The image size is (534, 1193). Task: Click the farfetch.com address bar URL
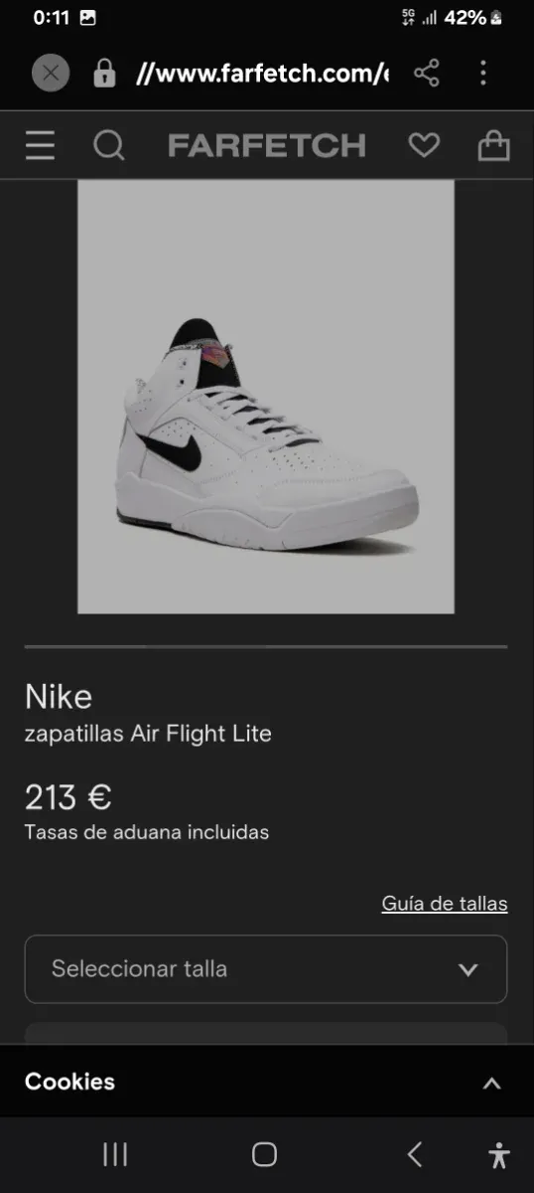[x=262, y=74]
